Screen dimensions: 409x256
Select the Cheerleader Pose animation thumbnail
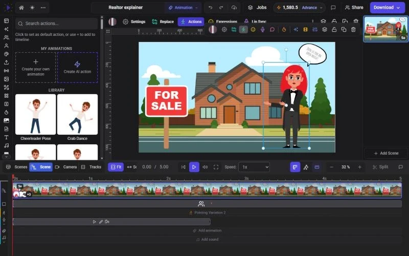35,114
